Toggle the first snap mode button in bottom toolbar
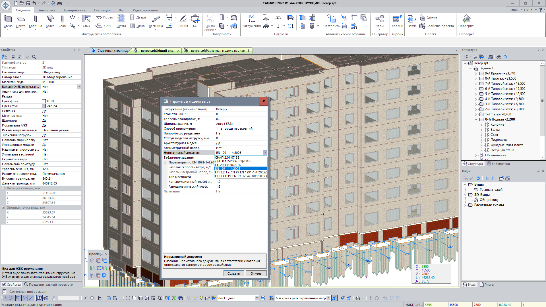The height and width of the screenshot is (307, 546). [x=5, y=298]
